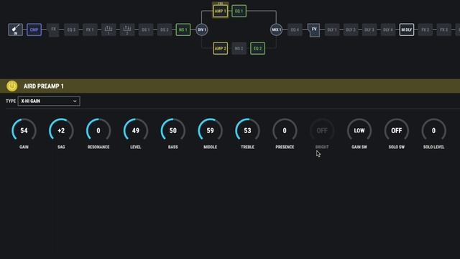Click the TYPE label
The height and width of the screenshot is (259, 460).
[11, 101]
